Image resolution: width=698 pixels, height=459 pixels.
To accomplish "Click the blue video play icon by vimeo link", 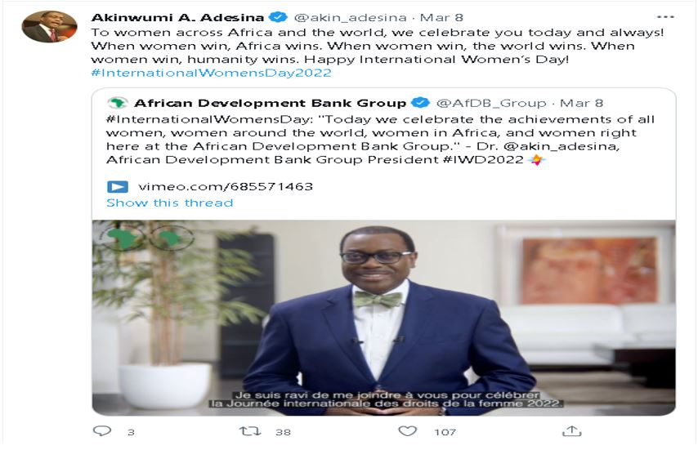I will click(x=118, y=186).
